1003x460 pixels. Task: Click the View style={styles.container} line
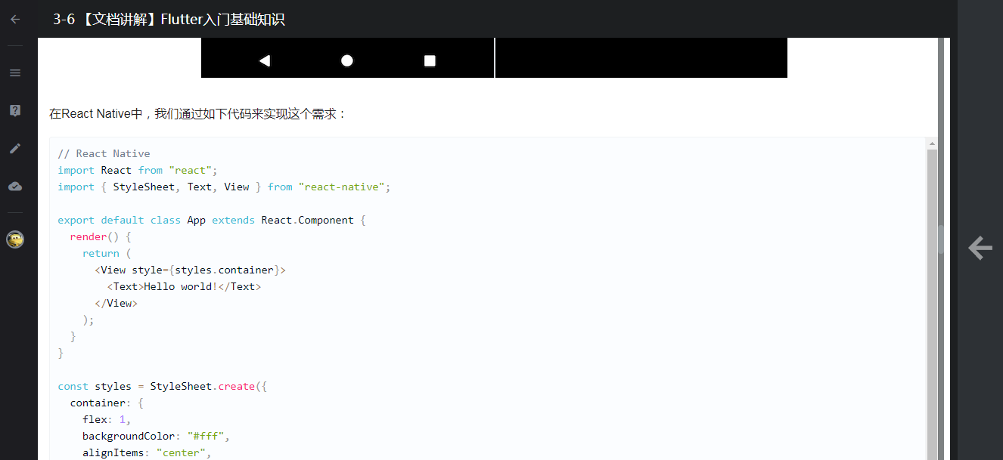190,270
